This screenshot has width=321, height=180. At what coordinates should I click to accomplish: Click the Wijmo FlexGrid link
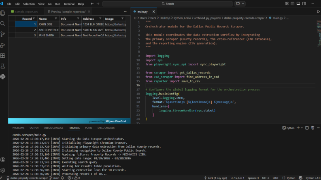[x=116, y=121]
